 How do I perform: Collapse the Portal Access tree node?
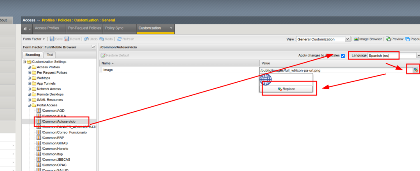click(29, 105)
